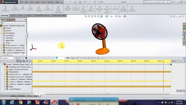Viewport: 186px width, 105px height.
Task: Open the playback mode dropdown arrow
Action: tap(70, 58)
